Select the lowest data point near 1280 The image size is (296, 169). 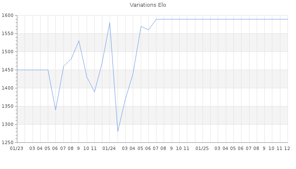tap(118, 131)
